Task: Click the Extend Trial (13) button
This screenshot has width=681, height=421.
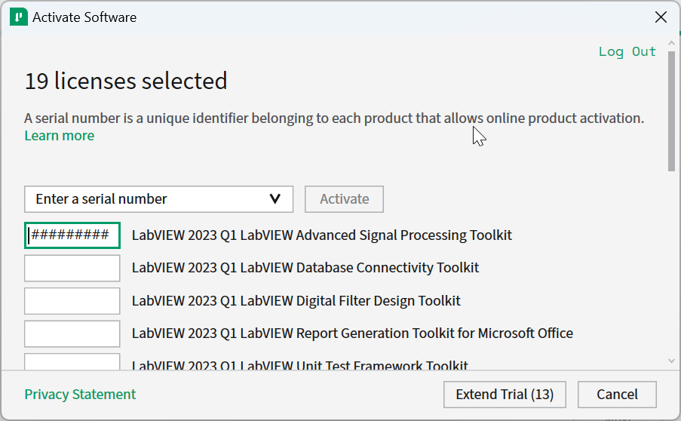Action: pos(505,395)
